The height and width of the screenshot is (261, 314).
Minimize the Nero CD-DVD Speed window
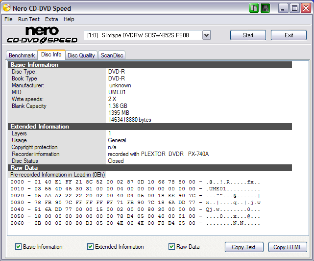(x=284, y=8)
